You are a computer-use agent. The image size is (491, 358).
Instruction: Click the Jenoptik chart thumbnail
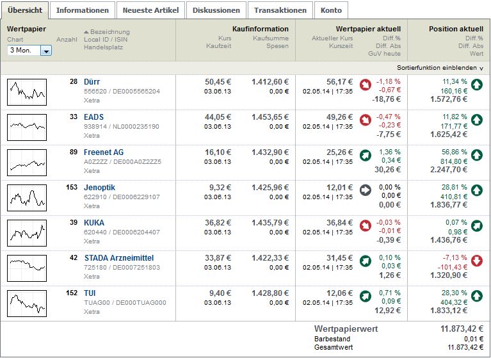(x=27, y=198)
